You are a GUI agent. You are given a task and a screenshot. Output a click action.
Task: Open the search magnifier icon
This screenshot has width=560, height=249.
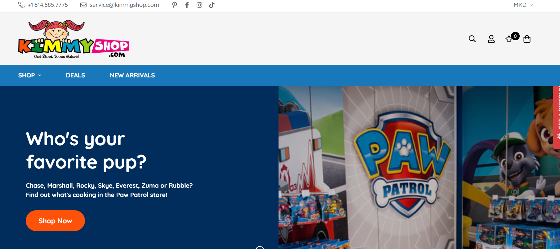[x=472, y=39]
